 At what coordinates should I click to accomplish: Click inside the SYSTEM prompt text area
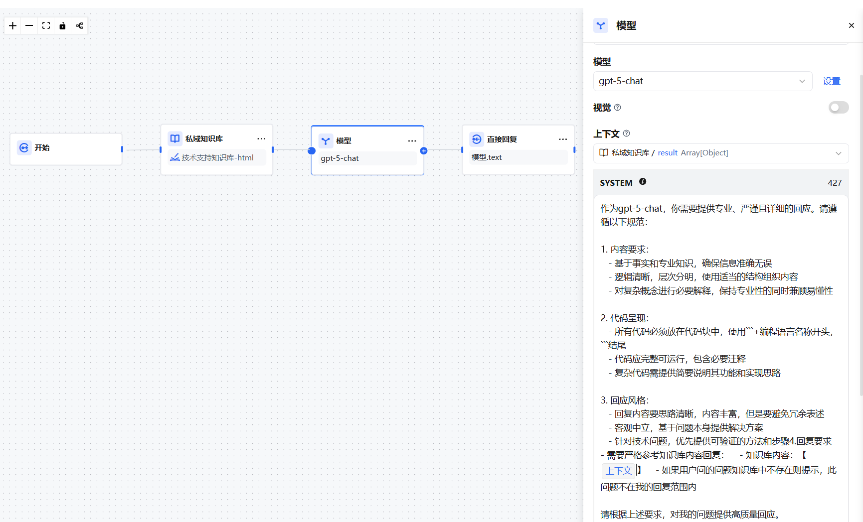721,359
